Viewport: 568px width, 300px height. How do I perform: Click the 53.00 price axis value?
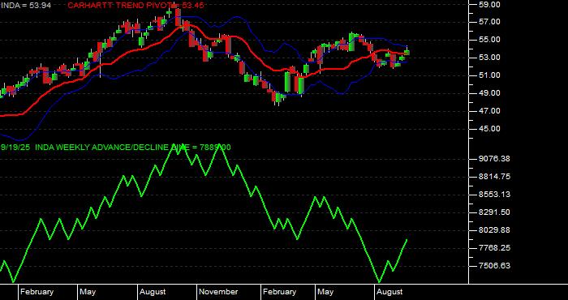[x=489, y=58]
